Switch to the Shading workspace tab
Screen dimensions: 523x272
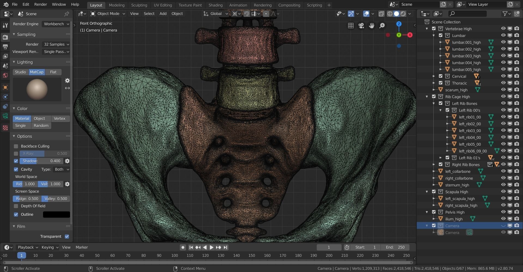point(215,5)
